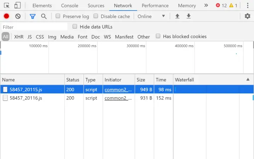
Task: Click the import HAR upload icon
Action: 177,16
